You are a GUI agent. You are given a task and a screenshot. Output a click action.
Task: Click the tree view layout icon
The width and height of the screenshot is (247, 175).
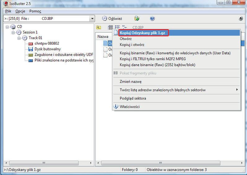pos(125,27)
